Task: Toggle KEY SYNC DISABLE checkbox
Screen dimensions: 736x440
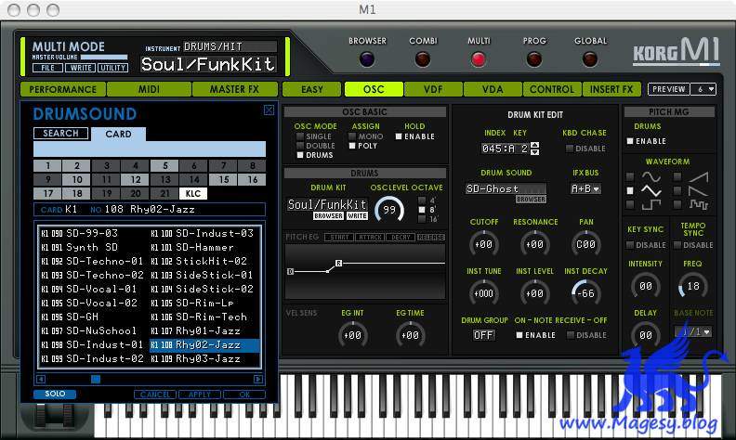Action: coord(630,245)
